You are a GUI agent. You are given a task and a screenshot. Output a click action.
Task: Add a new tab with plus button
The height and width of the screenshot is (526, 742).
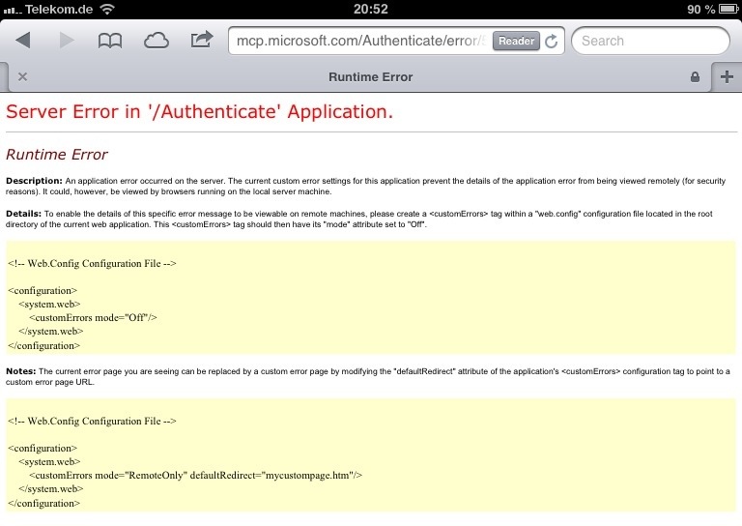click(727, 76)
